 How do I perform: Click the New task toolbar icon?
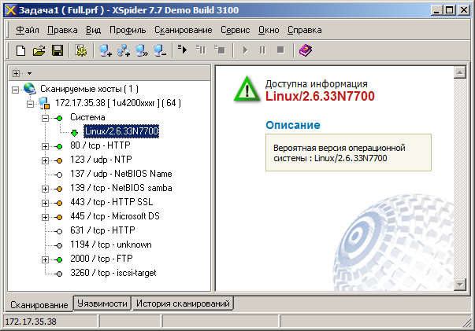[x=20, y=50]
